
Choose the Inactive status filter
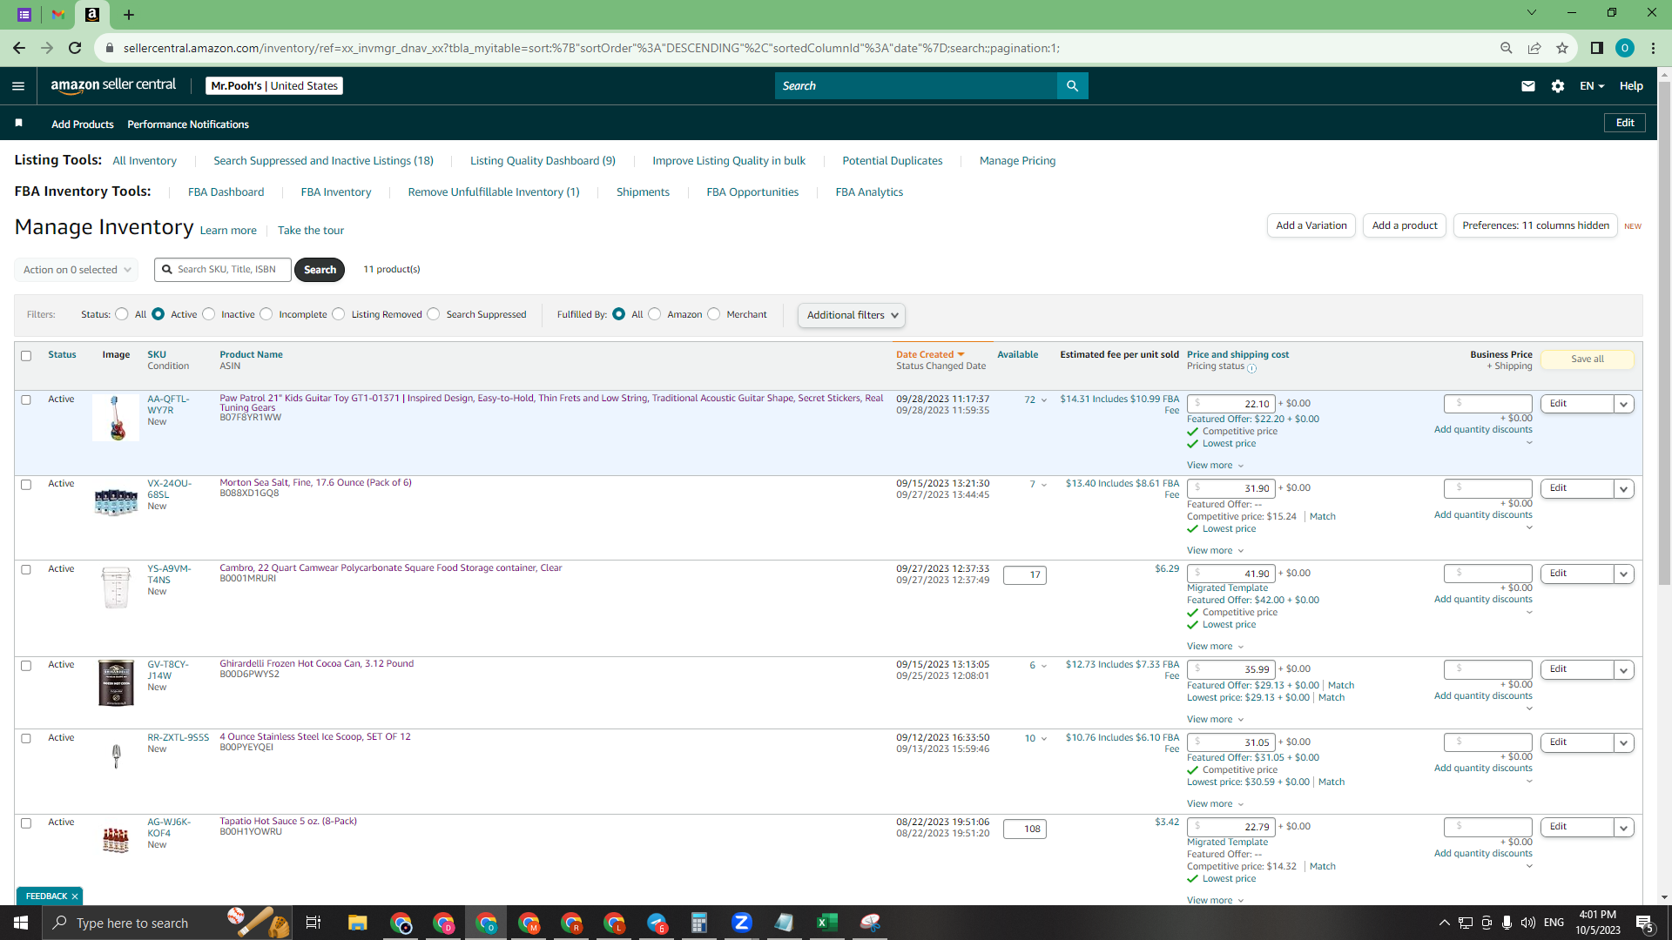point(209,314)
